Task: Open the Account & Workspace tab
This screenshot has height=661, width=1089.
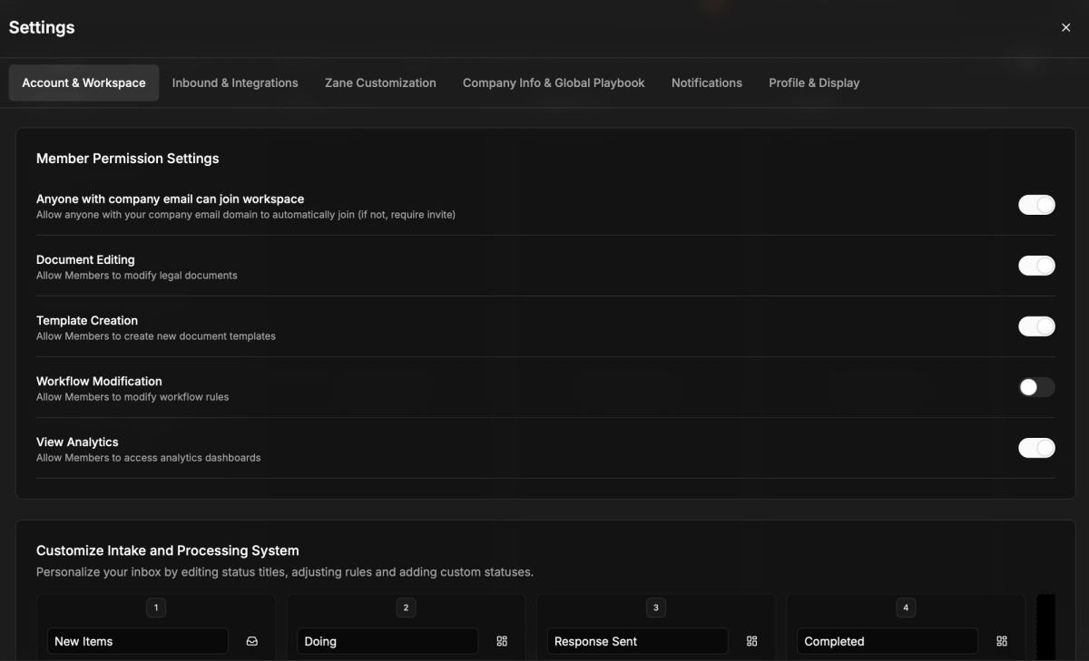Action: [x=83, y=83]
